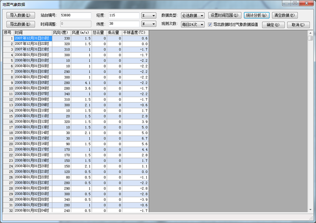Click the 导入数据 import button
This screenshot has height=223, width=316.
coord(21,15)
